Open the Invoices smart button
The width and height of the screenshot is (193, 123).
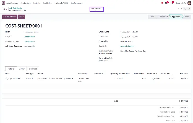click(97, 9)
